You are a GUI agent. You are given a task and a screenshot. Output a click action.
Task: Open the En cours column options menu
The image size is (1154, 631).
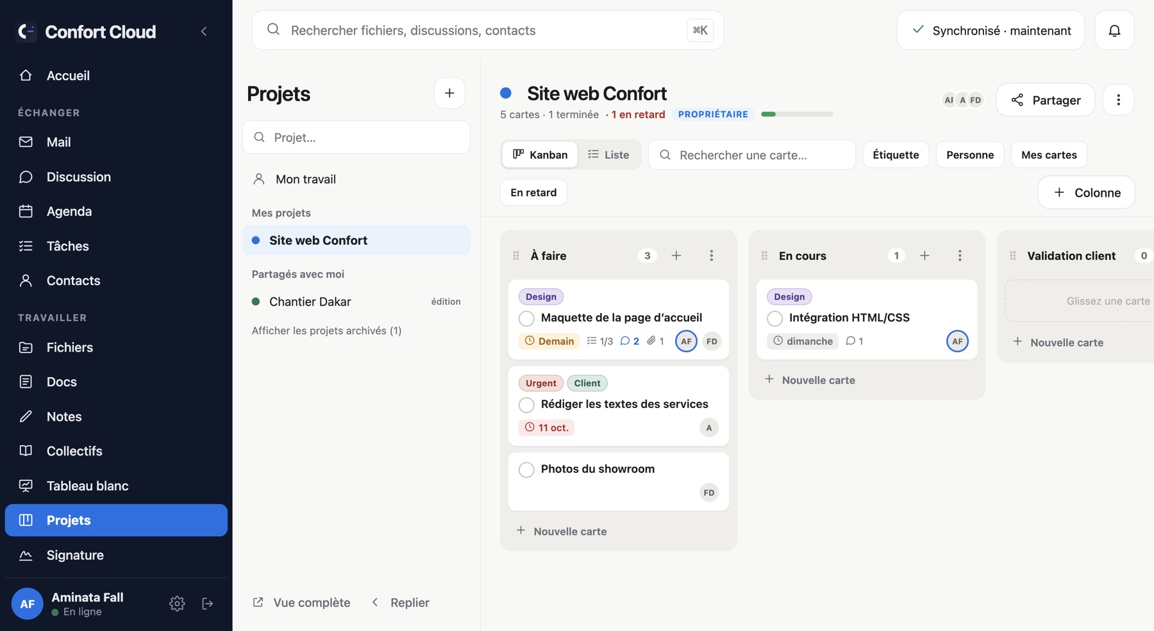[x=960, y=256]
